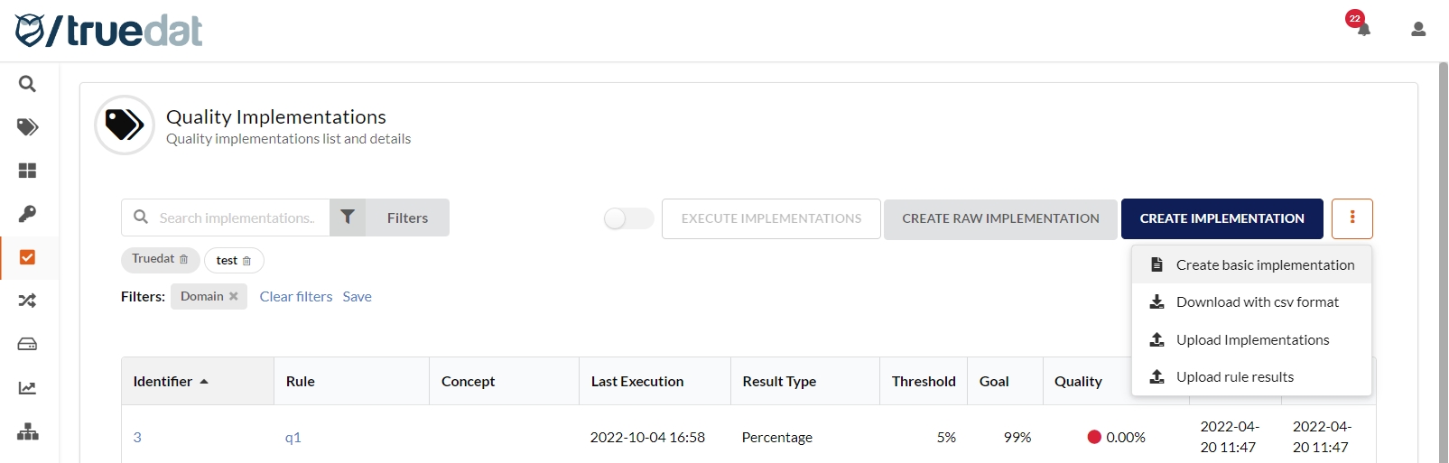Open the search icon in the sidebar

point(27,84)
